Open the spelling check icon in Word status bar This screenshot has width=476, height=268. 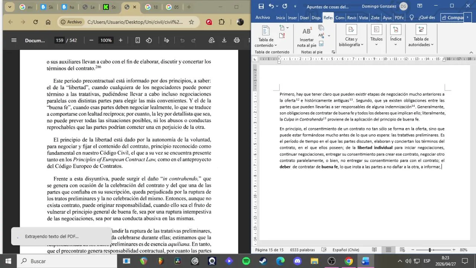tap(324, 250)
